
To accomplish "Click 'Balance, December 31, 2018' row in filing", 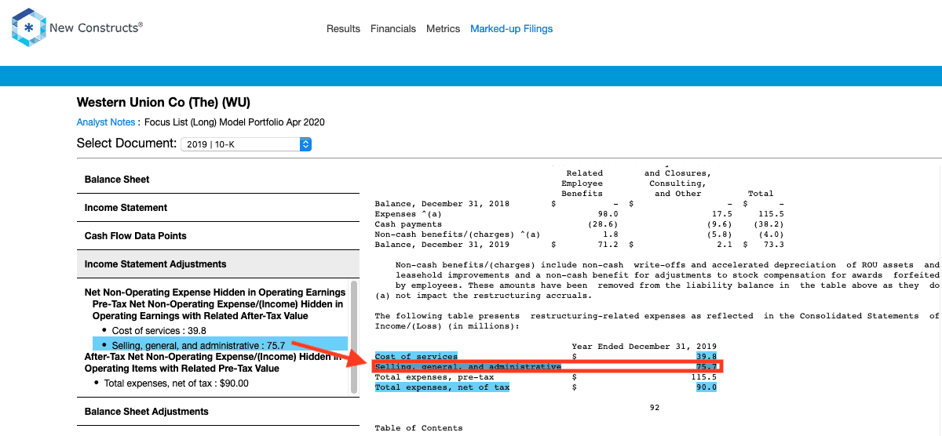I will tap(579, 204).
